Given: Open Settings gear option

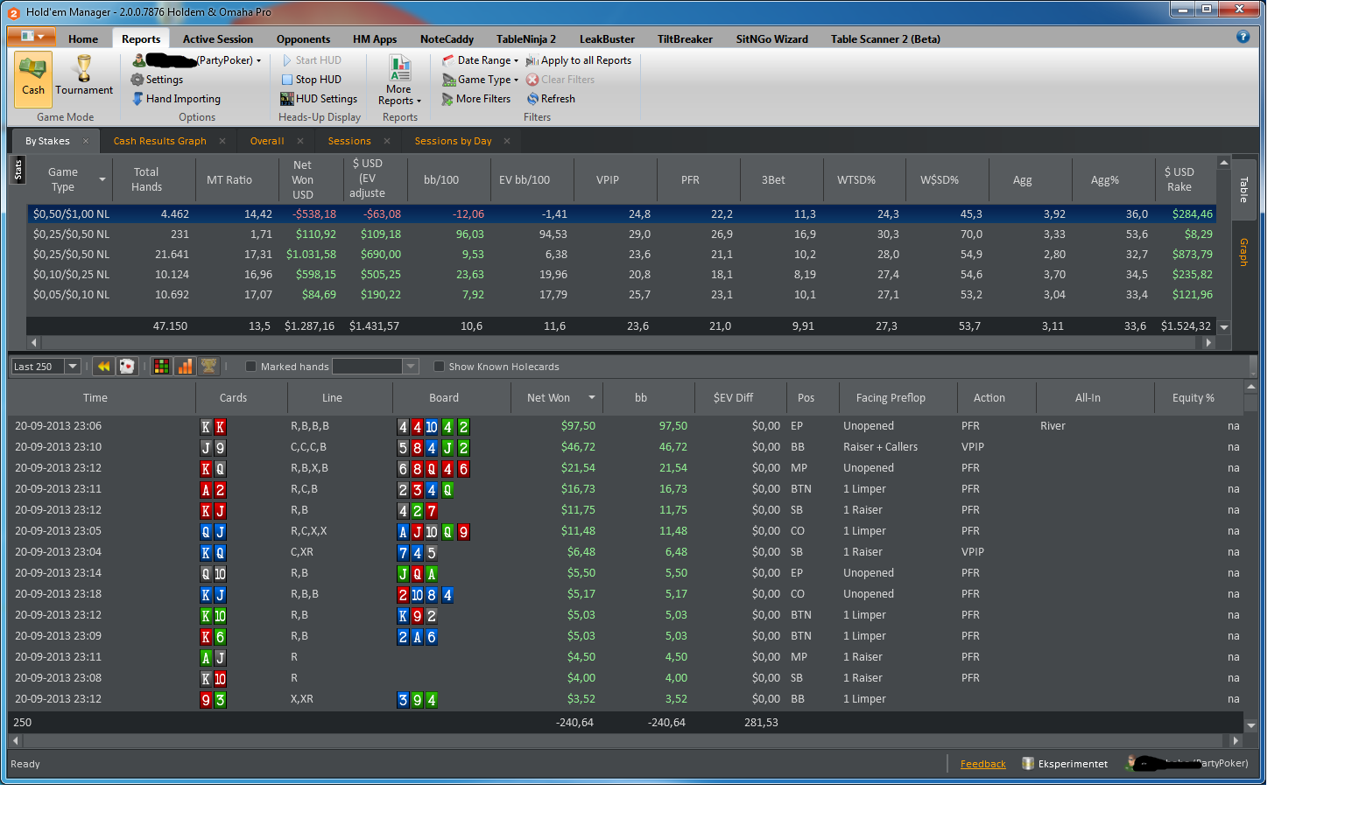Looking at the screenshot, I should click(x=157, y=80).
